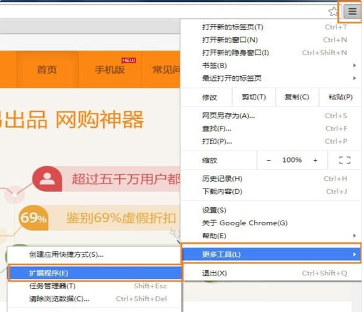Open the 手机版 navigation tab
This screenshot has height=312, width=364.
point(109,70)
